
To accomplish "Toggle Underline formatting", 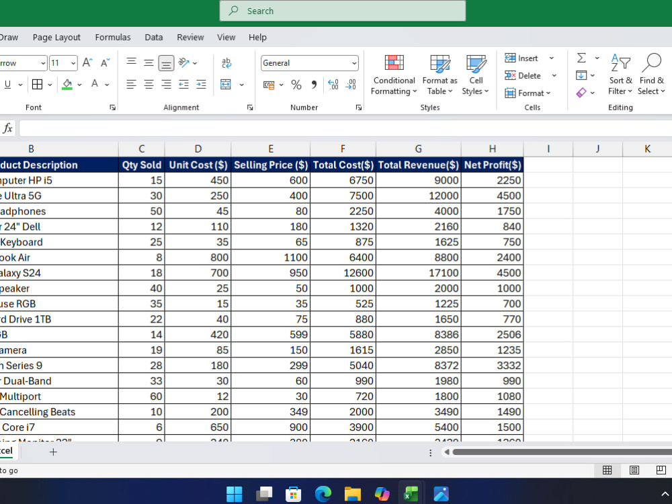I will [x=7, y=85].
